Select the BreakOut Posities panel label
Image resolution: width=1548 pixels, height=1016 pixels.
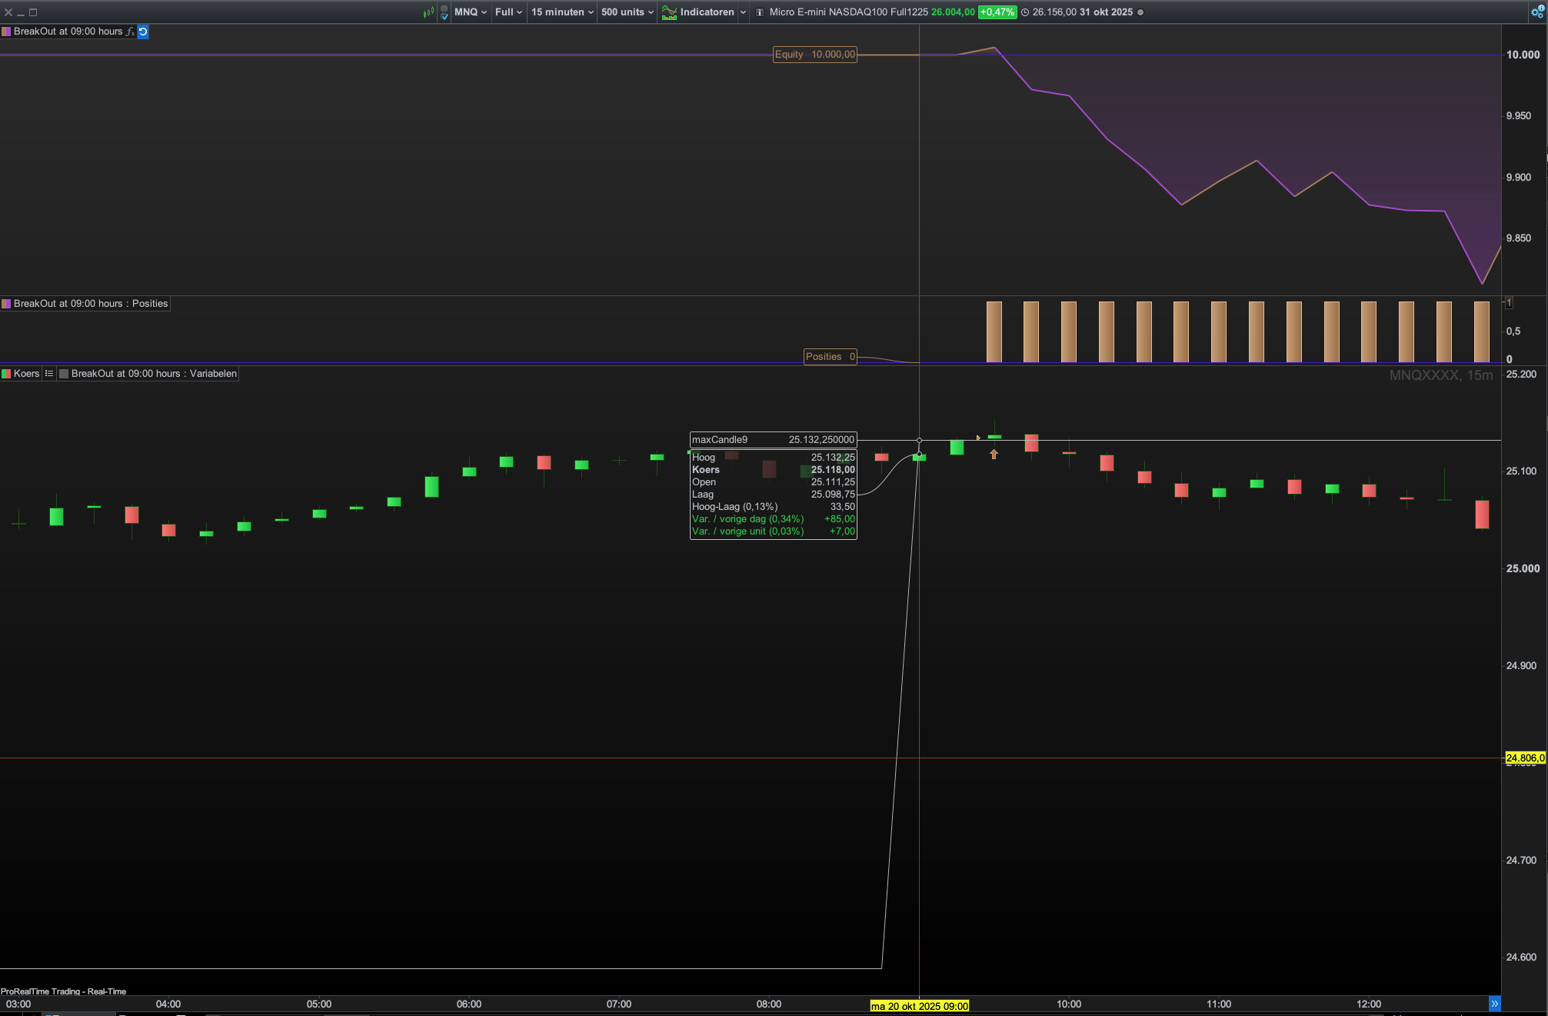click(90, 304)
